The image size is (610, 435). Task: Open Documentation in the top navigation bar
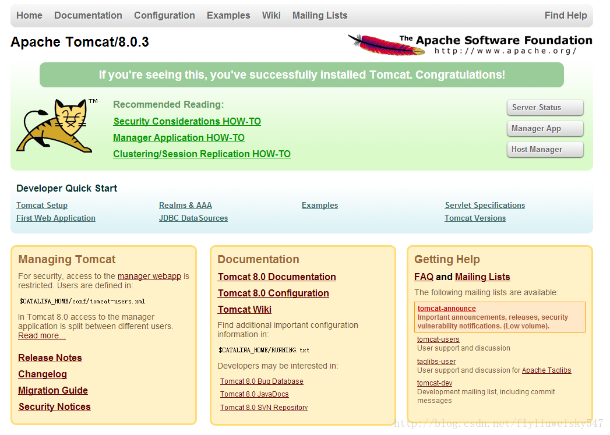88,16
